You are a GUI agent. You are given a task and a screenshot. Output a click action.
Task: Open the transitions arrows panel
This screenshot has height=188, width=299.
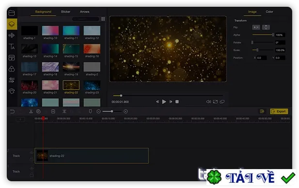[12, 80]
